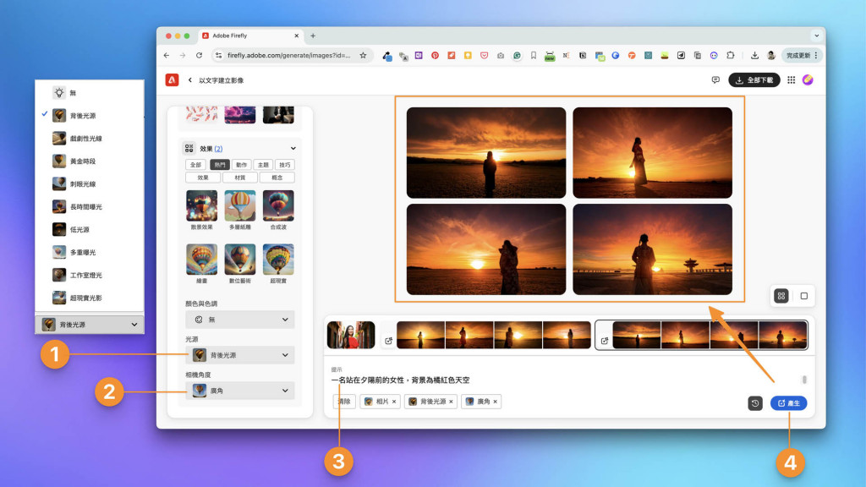Screen dimensions: 866x487
Task: Select the 主題 effects filter
Action: click(x=263, y=165)
